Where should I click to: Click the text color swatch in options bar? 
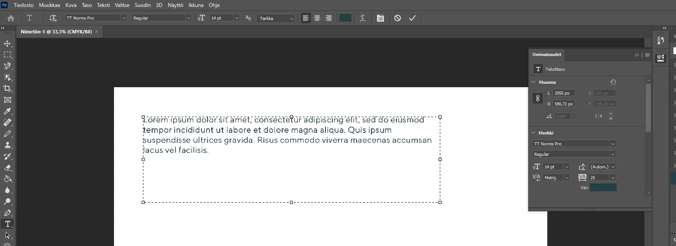(345, 18)
